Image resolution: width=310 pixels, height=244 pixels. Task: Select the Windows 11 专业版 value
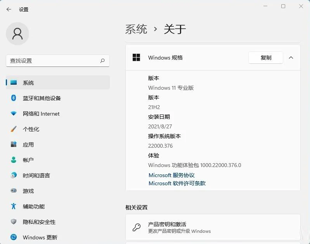tap(171, 88)
